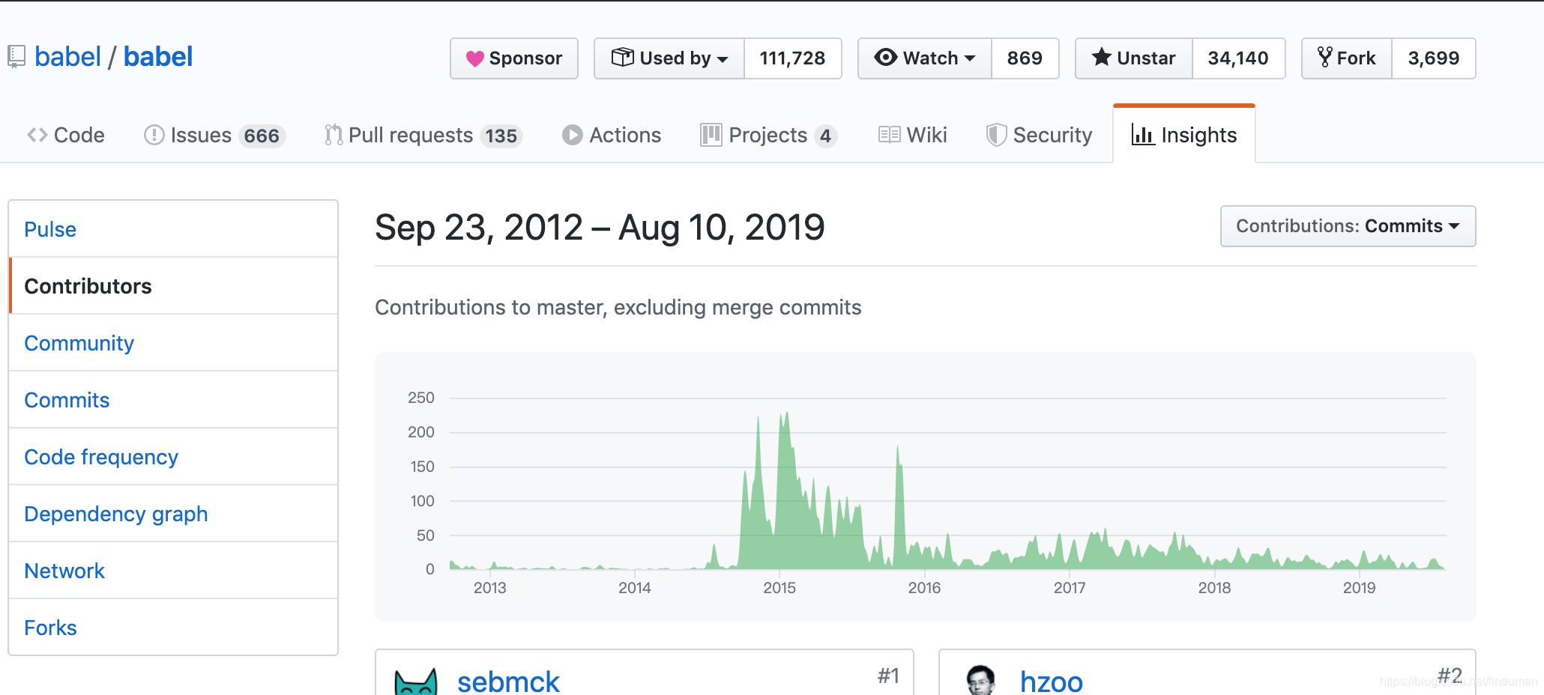Click the pink Sponsor heart icon

click(474, 58)
